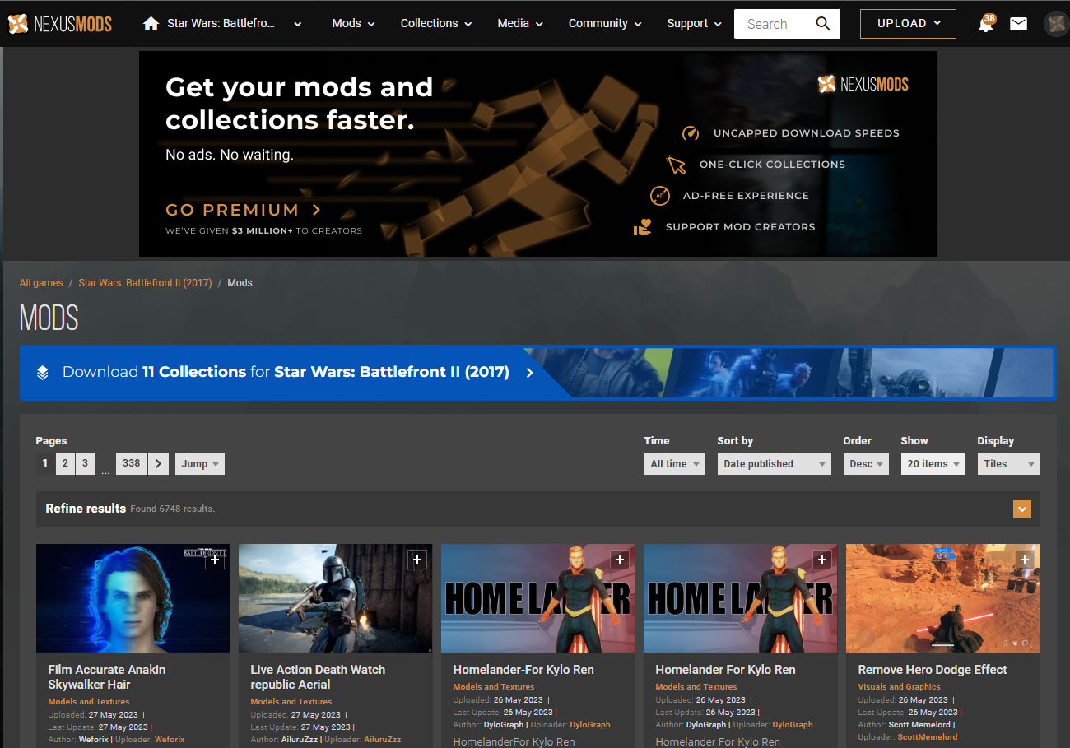1070x748 pixels.
Task: Add Film Accurate Anakin Skywalker Hair via plus icon
Action: pos(214,560)
